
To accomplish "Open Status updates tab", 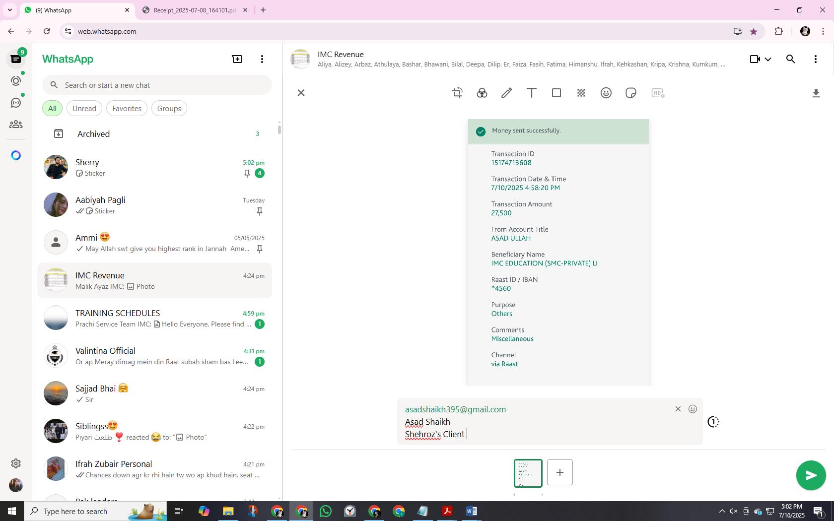I will tap(16, 81).
